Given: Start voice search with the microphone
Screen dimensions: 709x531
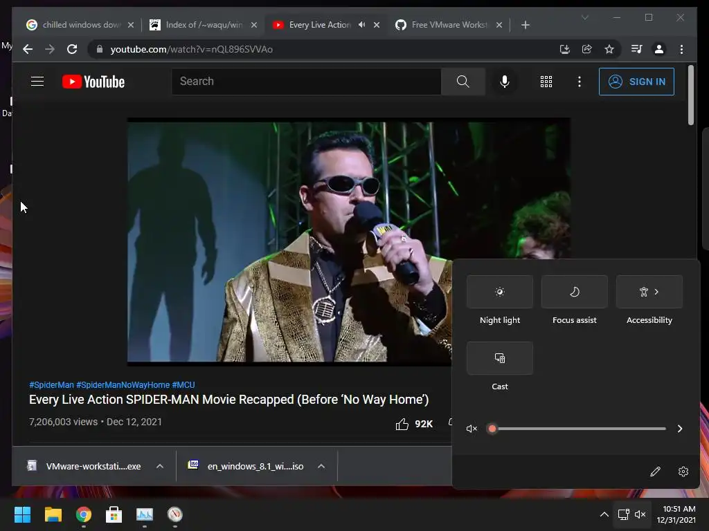Looking at the screenshot, I should 505,82.
